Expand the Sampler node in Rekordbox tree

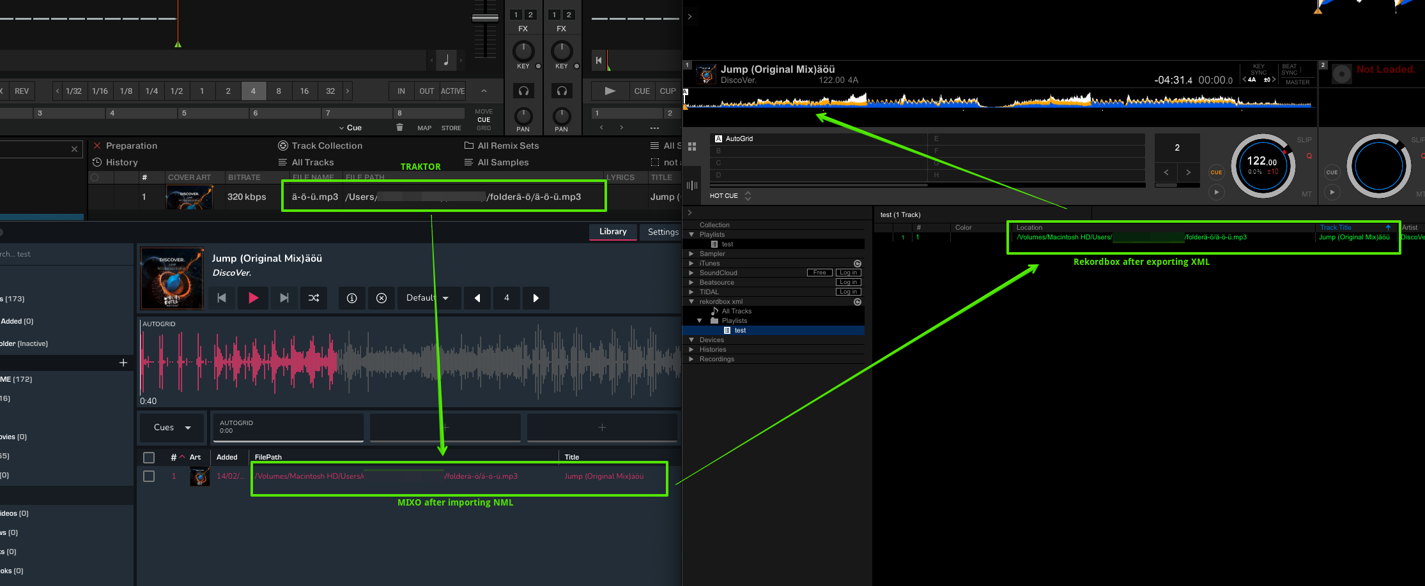pyautogui.click(x=691, y=253)
